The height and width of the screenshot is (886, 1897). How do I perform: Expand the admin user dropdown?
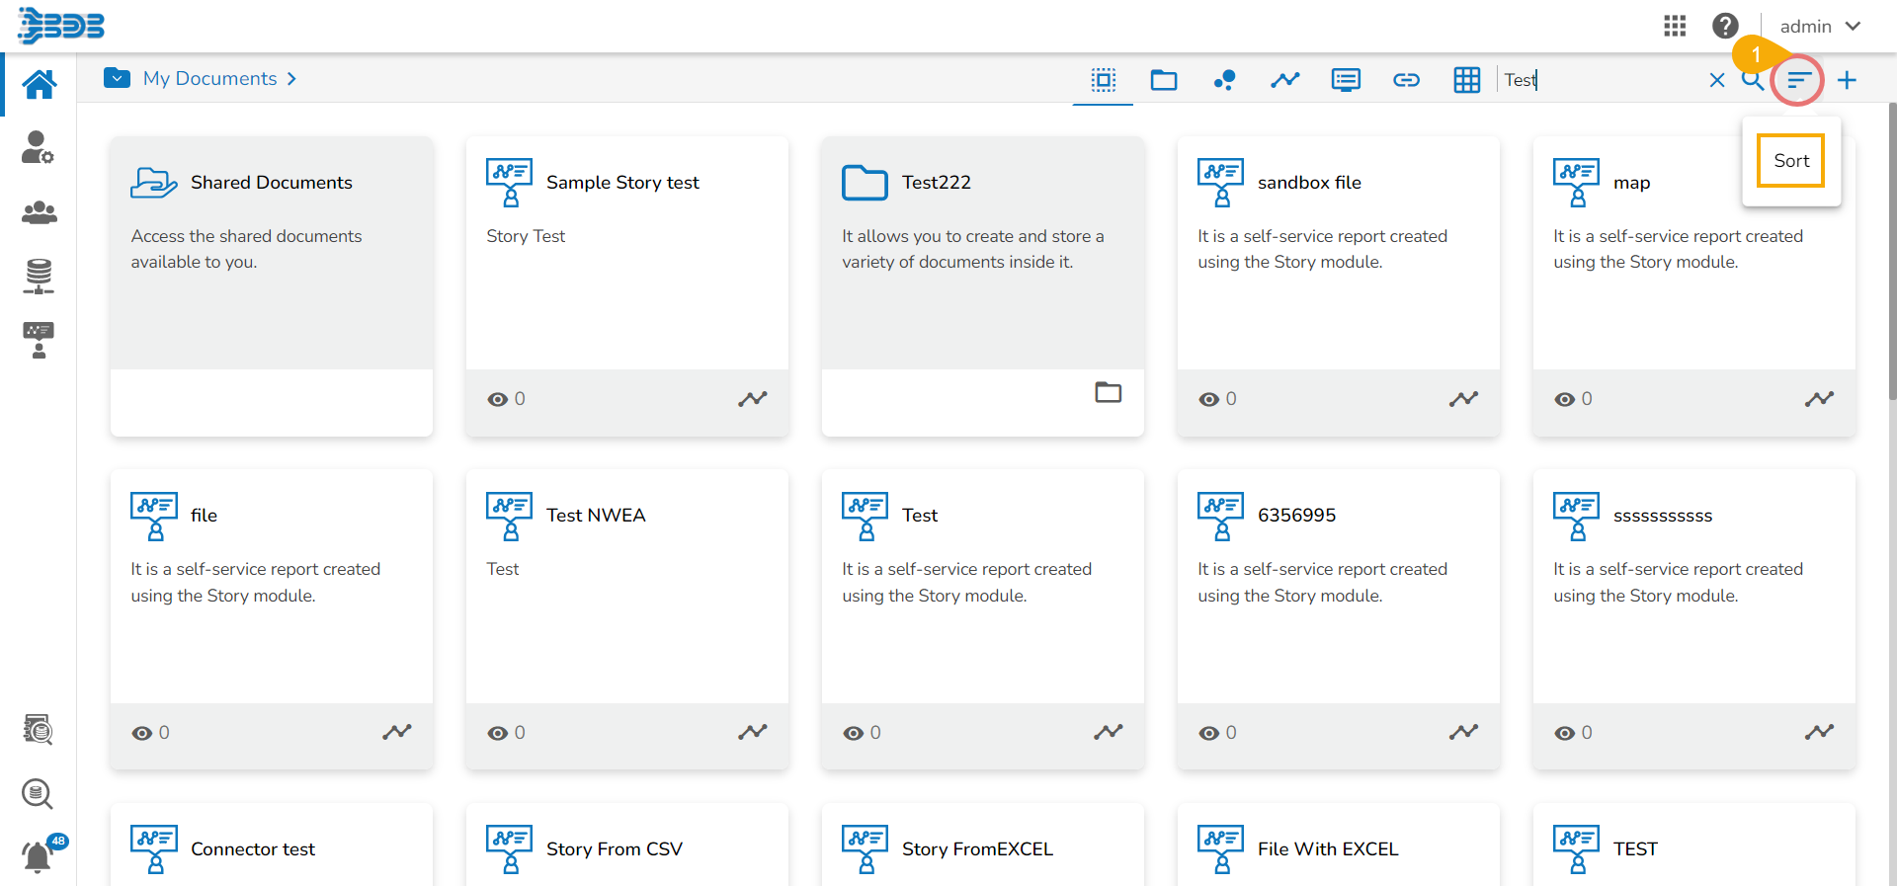[x=1819, y=27]
